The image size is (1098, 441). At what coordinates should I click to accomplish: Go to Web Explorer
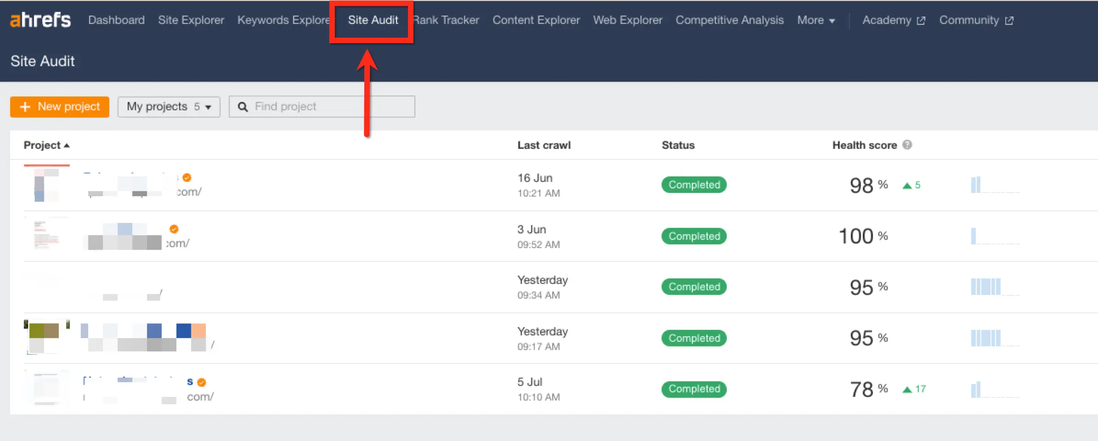click(628, 20)
